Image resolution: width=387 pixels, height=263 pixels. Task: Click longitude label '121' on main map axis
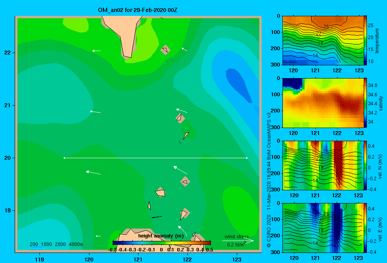138,259
